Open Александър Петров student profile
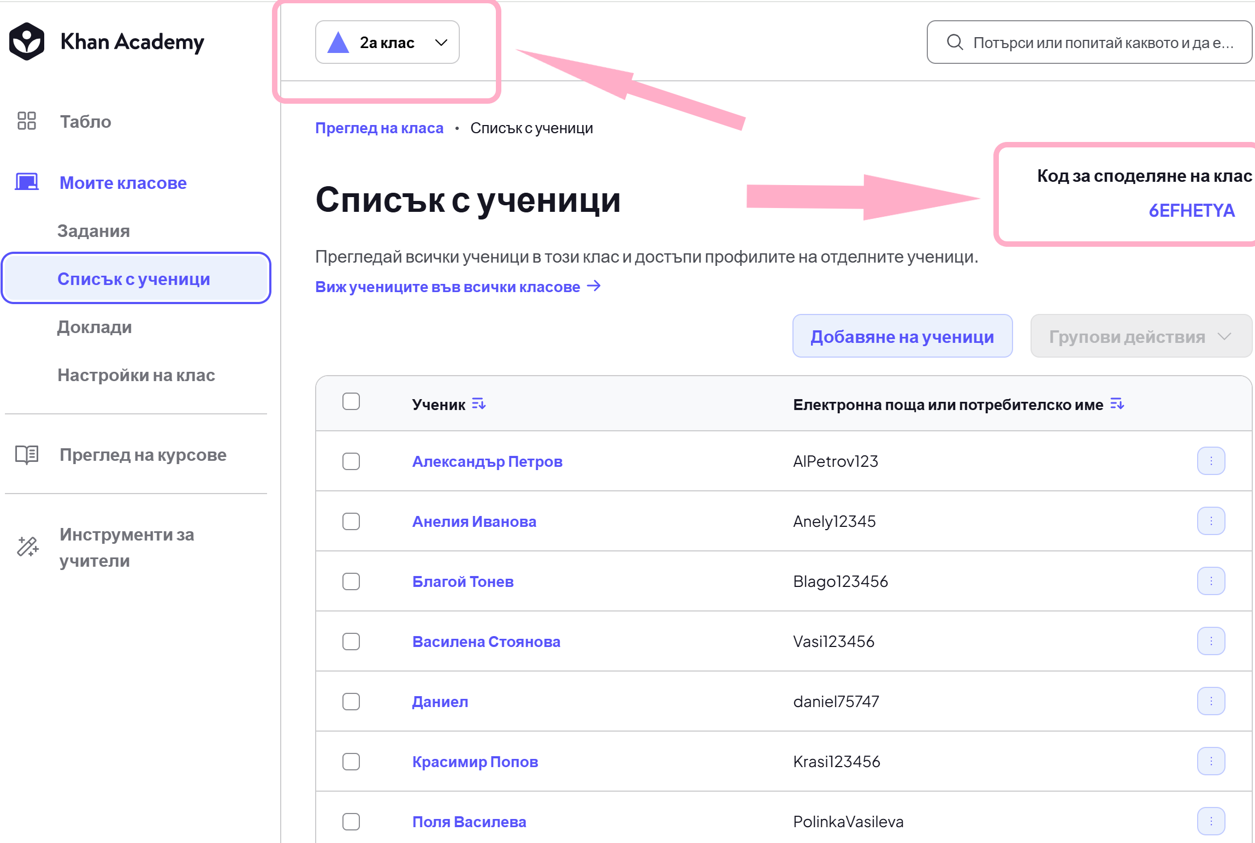The width and height of the screenshot is (1255, 843). pos(487,461)
